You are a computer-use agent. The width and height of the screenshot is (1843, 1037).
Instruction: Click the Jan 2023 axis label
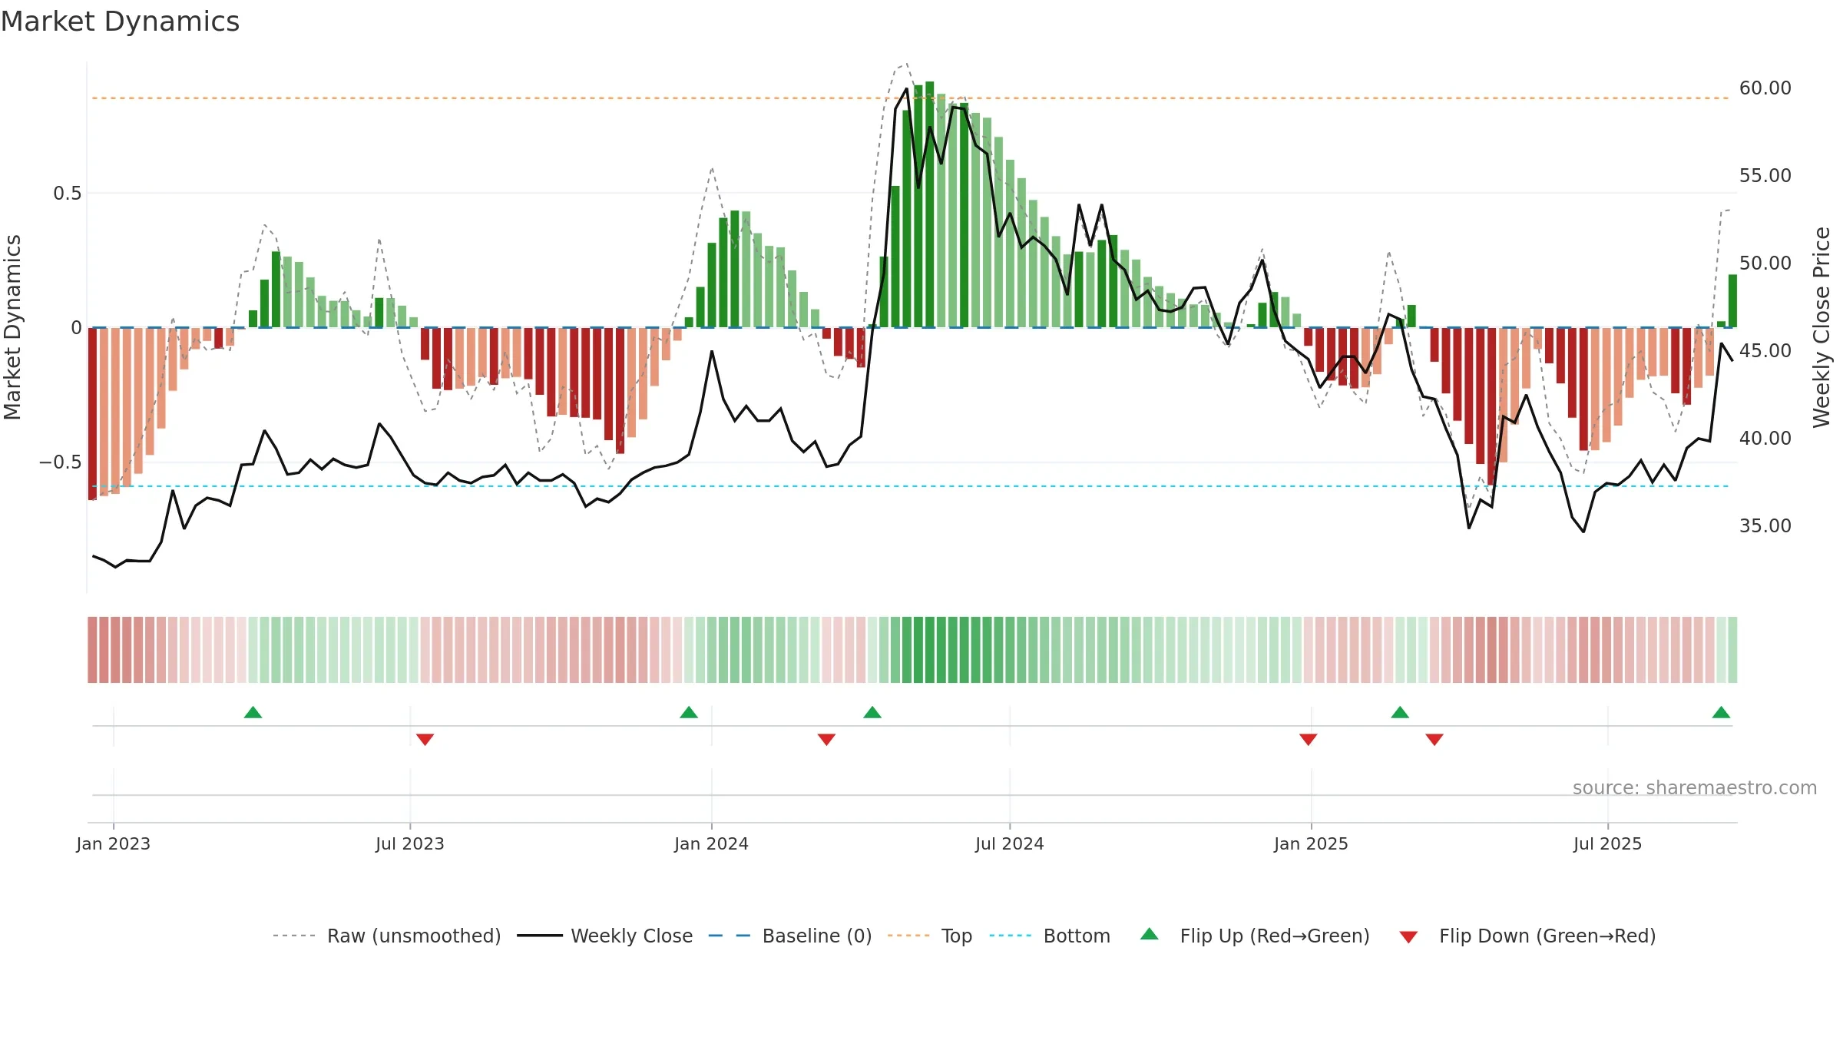(x=114, y=843)
